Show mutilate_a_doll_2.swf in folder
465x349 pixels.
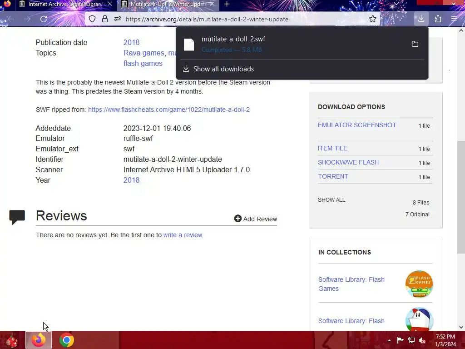click(x=415, y=44)
